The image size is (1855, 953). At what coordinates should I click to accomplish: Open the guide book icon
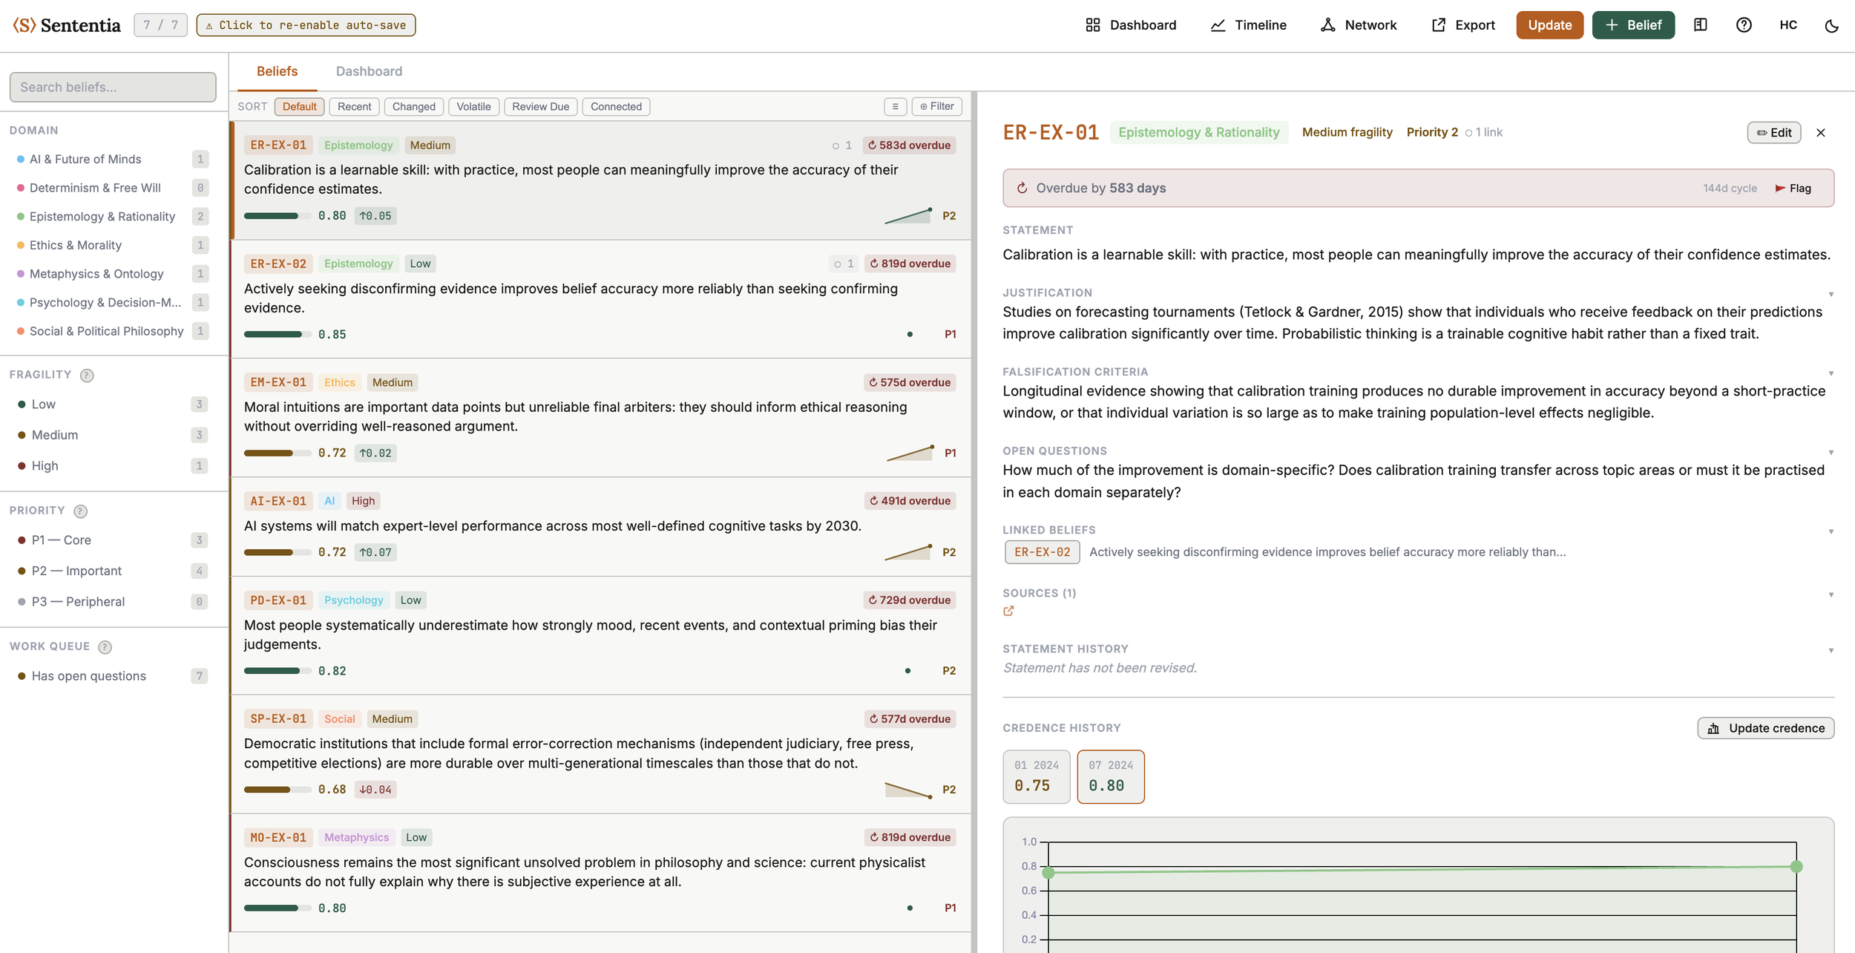[1700, 25]
